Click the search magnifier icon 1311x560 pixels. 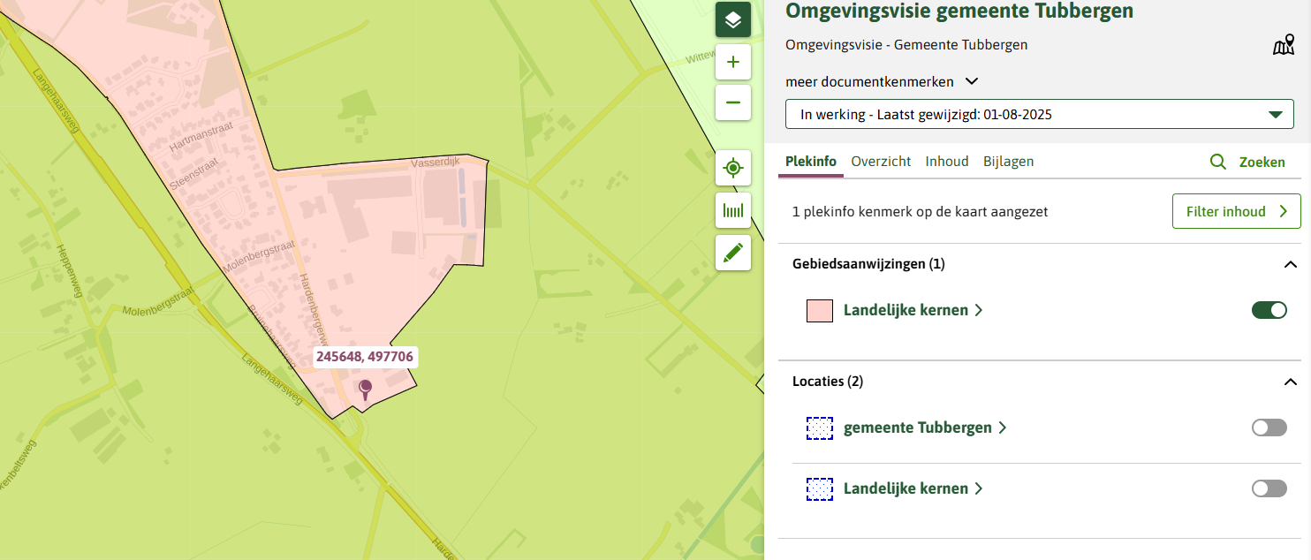[x=1218, y=163]
